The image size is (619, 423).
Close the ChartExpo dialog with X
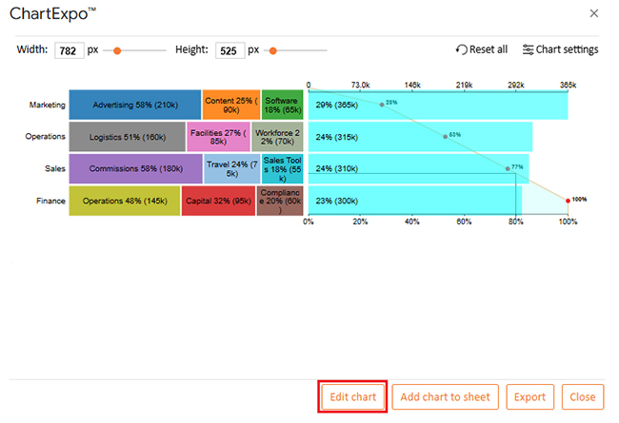click(594, 13)
